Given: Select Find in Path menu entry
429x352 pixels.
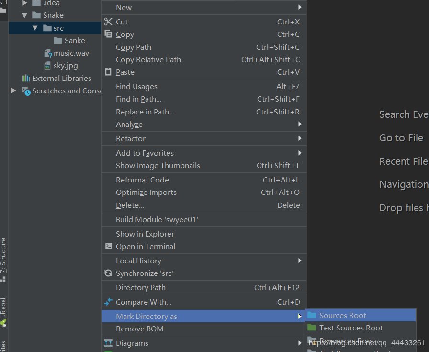Looking at the screenshot, I should tap(139, 99).
